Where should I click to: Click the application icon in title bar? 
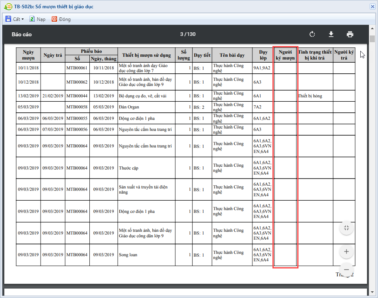coord(7,7)
